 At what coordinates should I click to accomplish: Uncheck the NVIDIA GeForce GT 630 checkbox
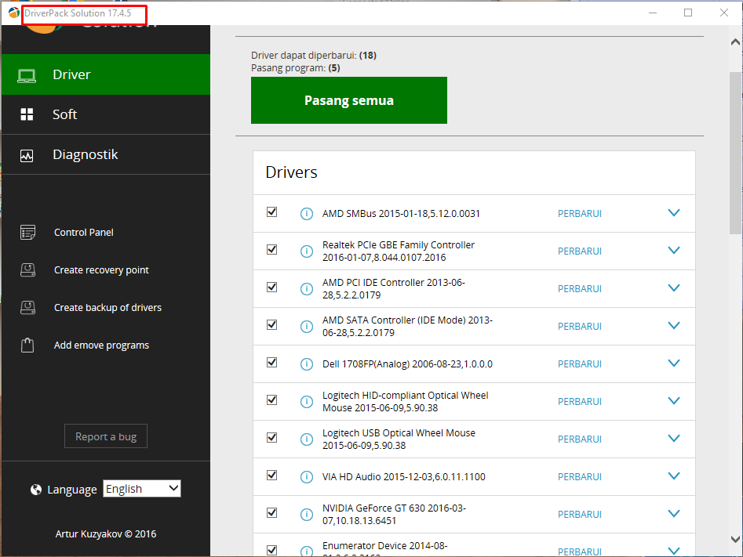pyautogui.click(x=272, y=512)
